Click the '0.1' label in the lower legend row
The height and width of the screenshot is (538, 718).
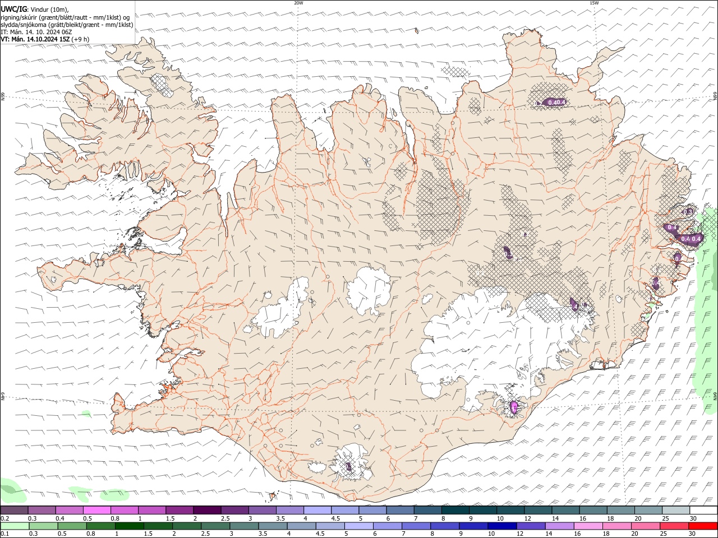point(5,534)
